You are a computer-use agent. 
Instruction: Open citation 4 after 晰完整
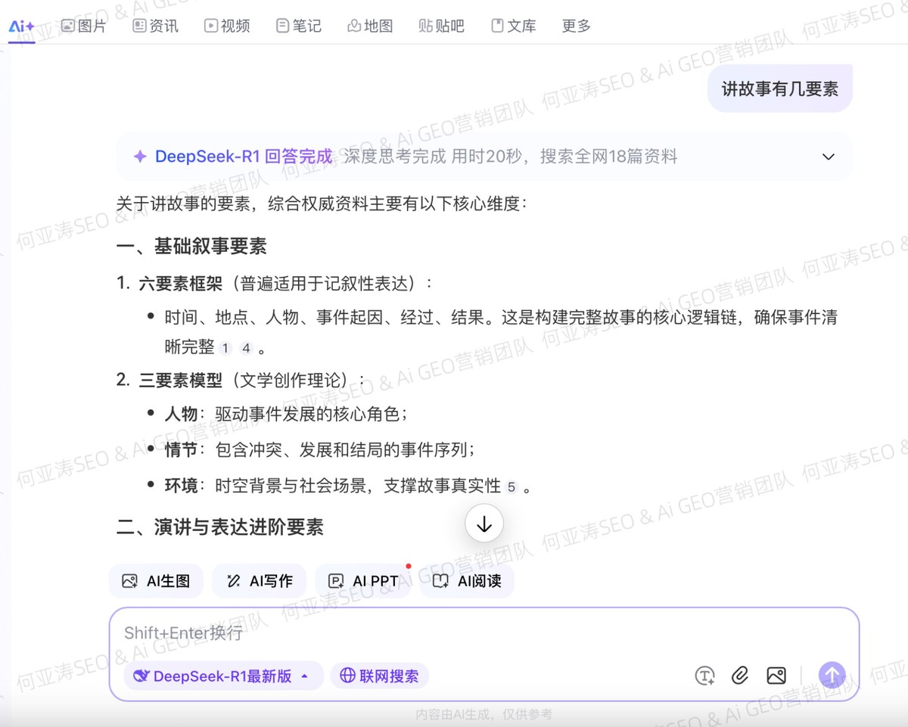click(246, 348)
